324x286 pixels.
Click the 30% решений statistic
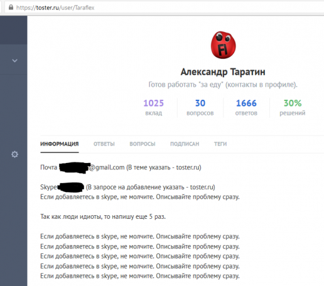[293, 107]
